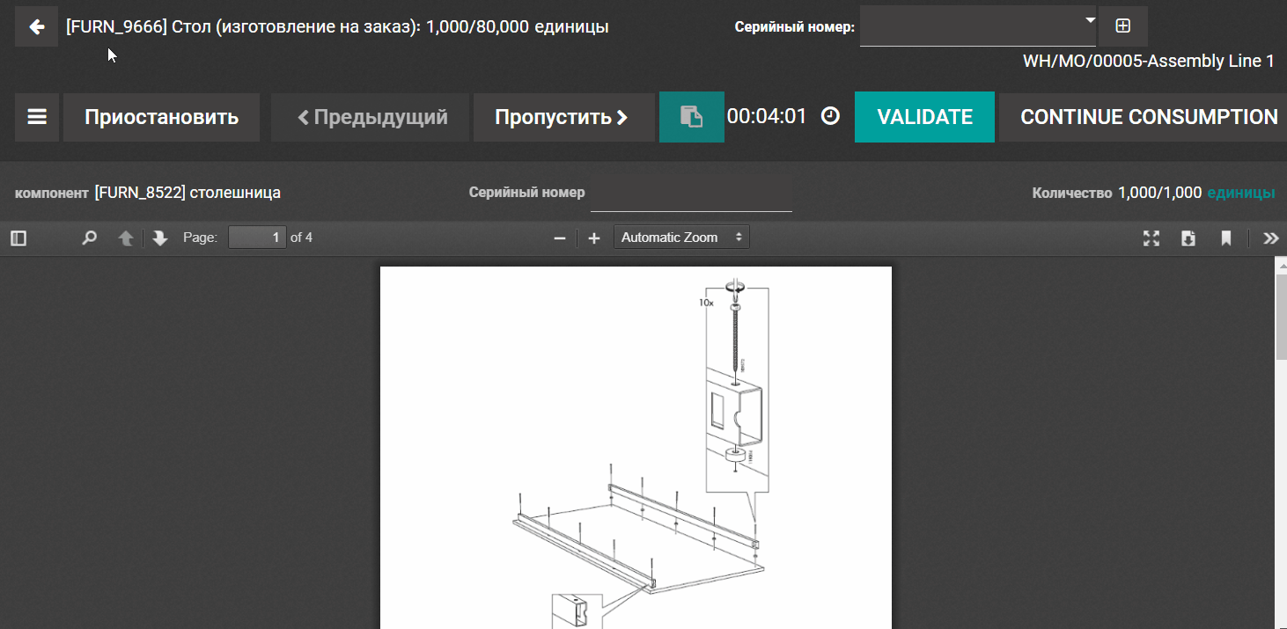Click the VALIDATE button

pyautogui.click(x=924, y=115)
